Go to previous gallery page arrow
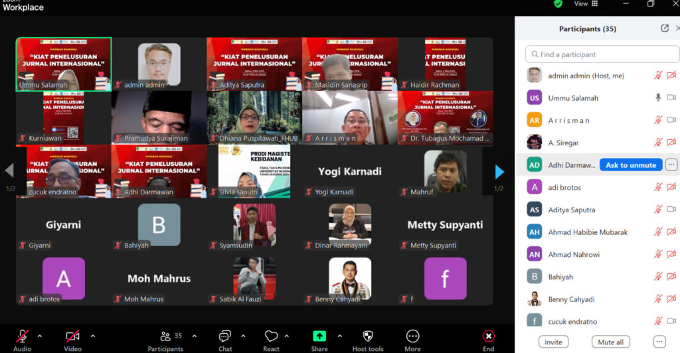This screenshot has height=353, width=680. (x=9, y=171)
